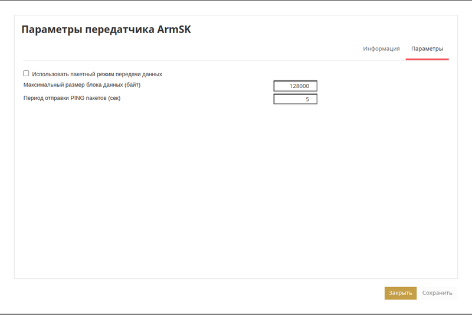
Task: Switch to the Информация tab
Action: click(x=381, y=48)
